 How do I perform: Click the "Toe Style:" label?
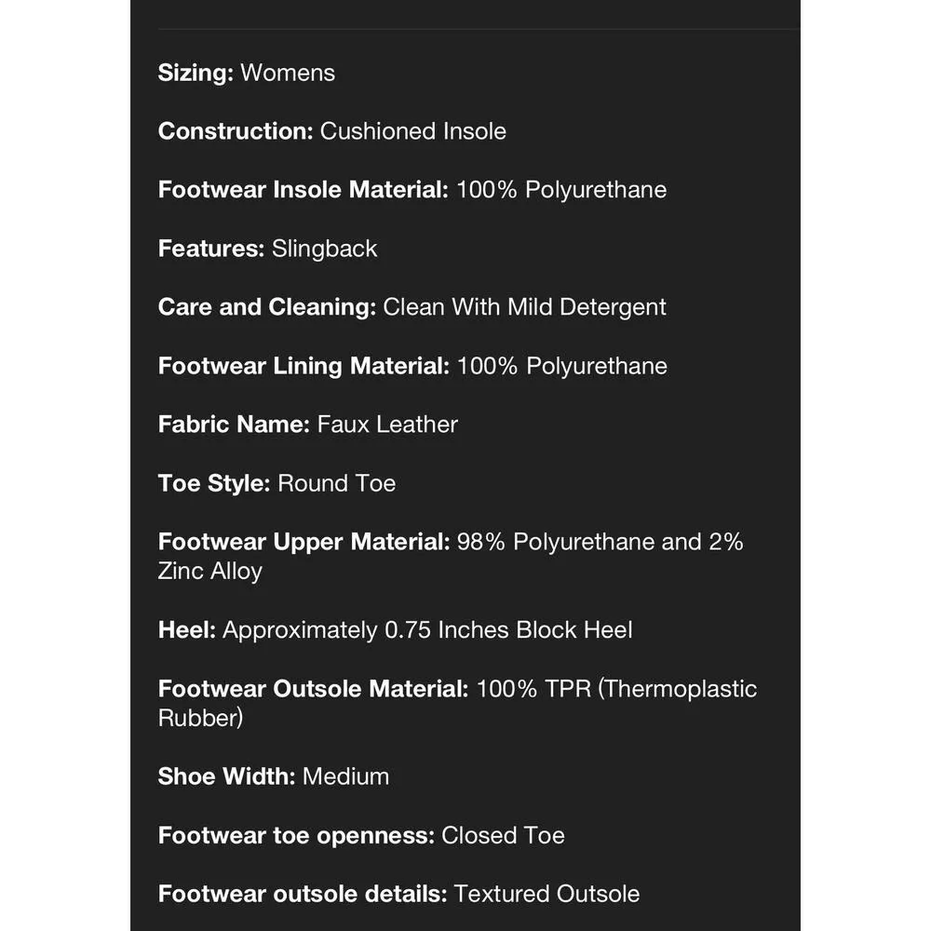tap(214, 483)
